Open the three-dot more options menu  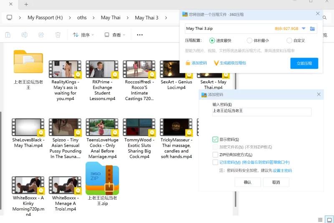click(x=140, y=35)
